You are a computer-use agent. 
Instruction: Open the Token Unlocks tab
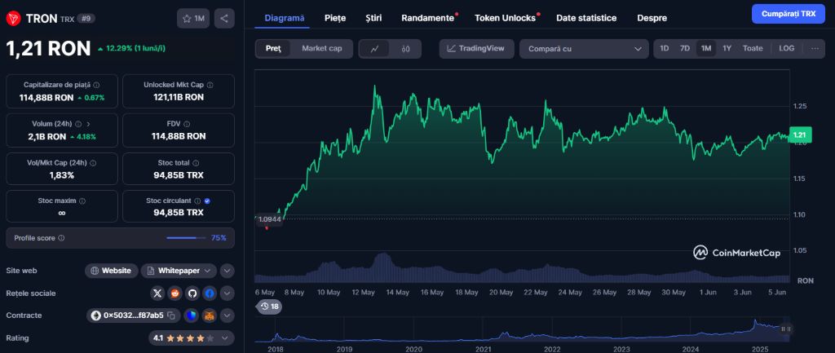505,17
